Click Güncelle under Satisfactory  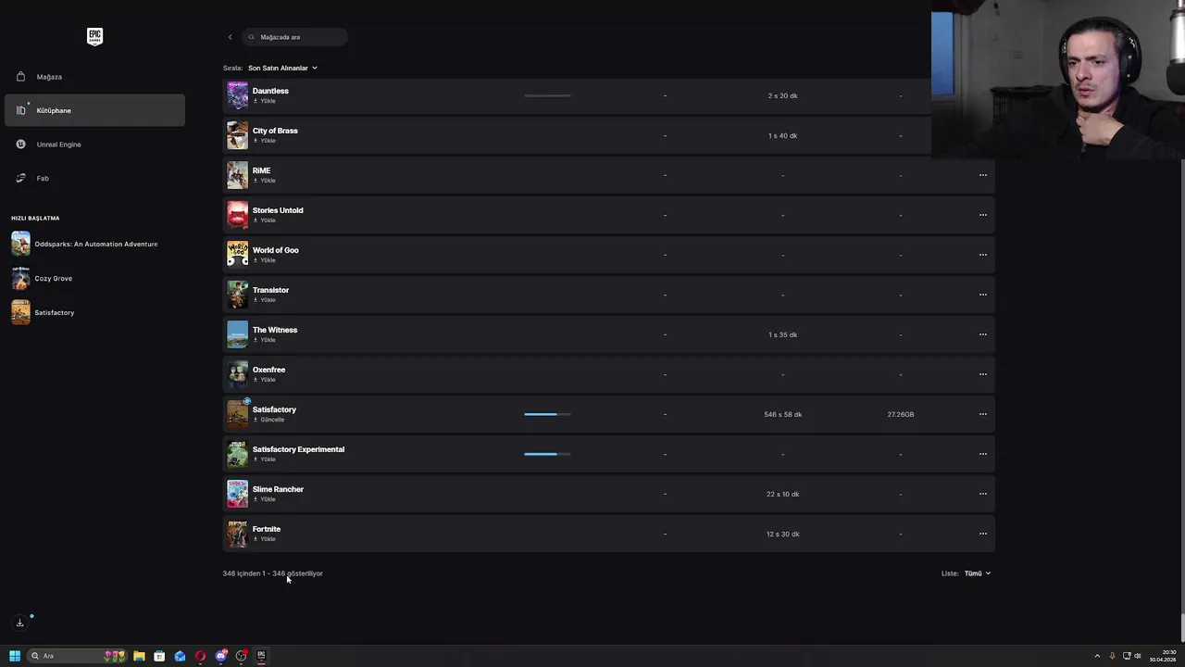[268, 420]
